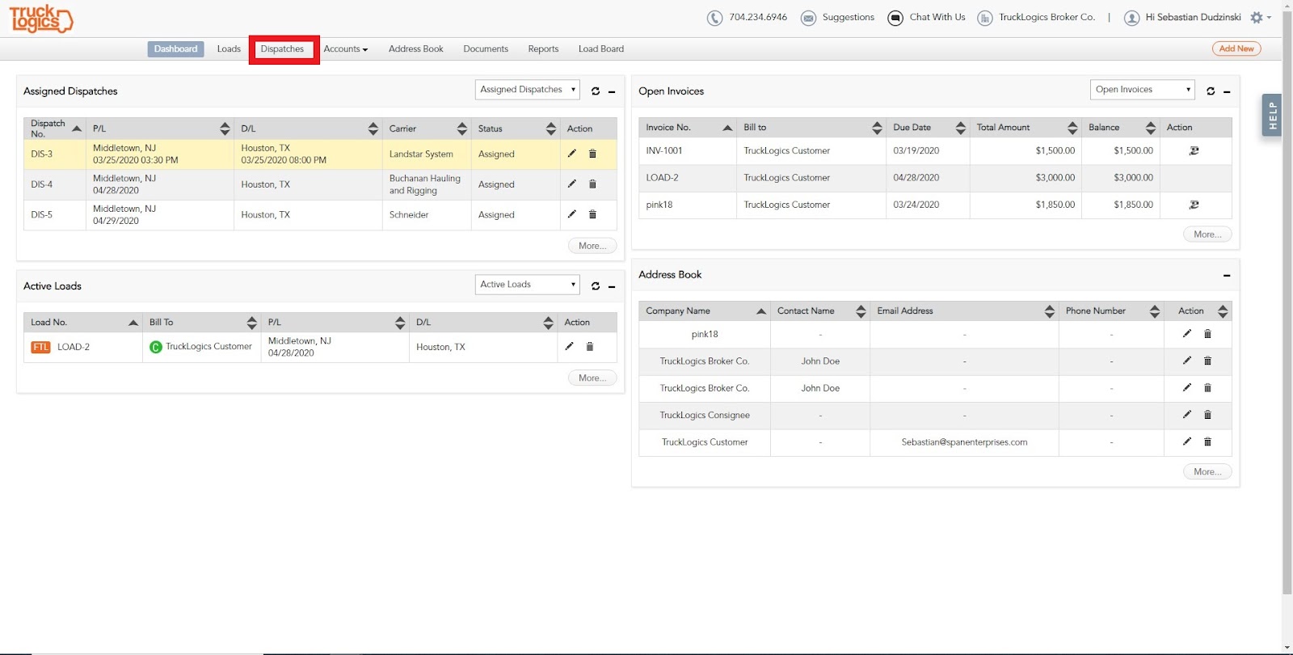Viewport: 1293px width, 655px height.
Task: Open the Load Board tab
Action: click(x=601, y=49)
